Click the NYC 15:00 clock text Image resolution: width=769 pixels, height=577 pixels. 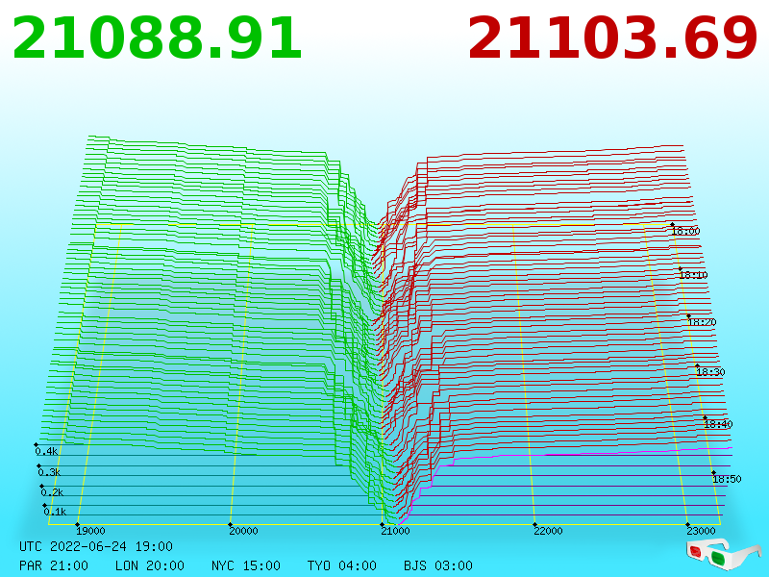point(246,565)
